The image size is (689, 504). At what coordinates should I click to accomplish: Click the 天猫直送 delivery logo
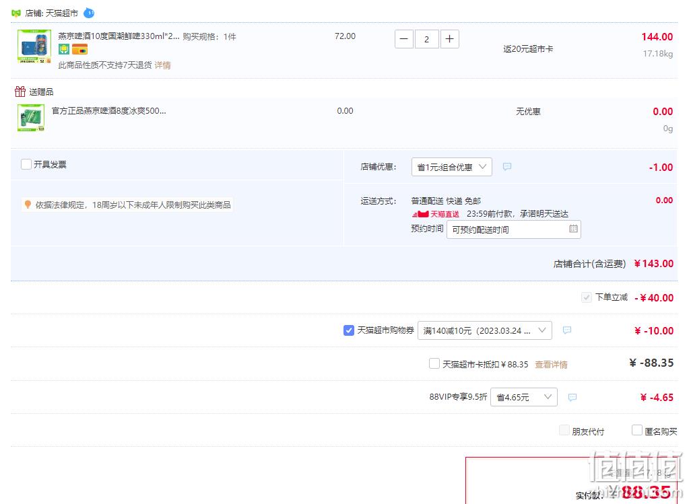(436, 214)
